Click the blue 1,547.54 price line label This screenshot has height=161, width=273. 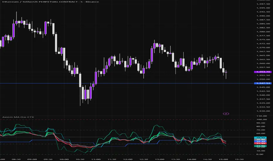(x=263, y=83)
